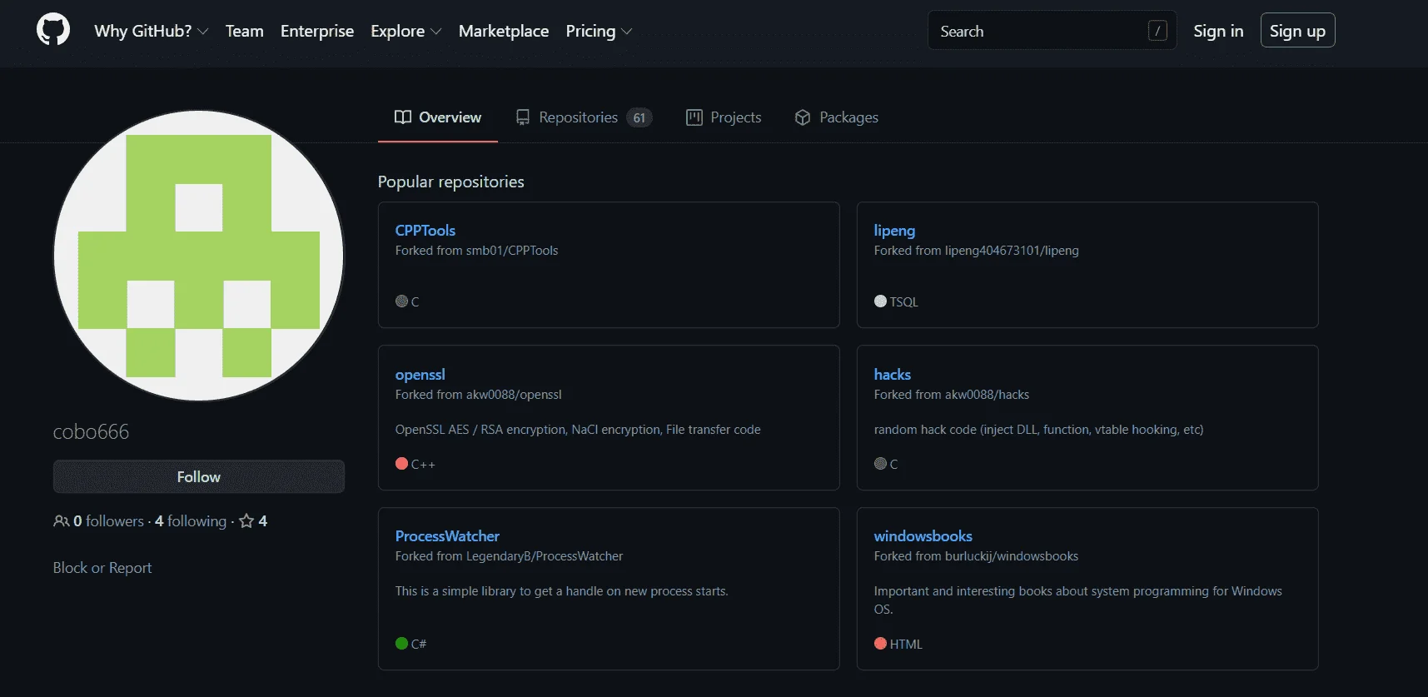Switch to the Packages tab
Screen dimensions: 1428x697
tap(837, 117)
